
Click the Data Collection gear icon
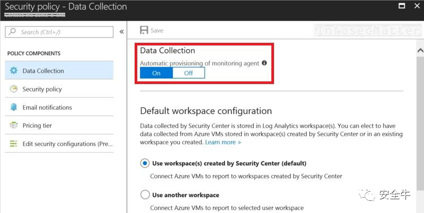tap(14, 71)
